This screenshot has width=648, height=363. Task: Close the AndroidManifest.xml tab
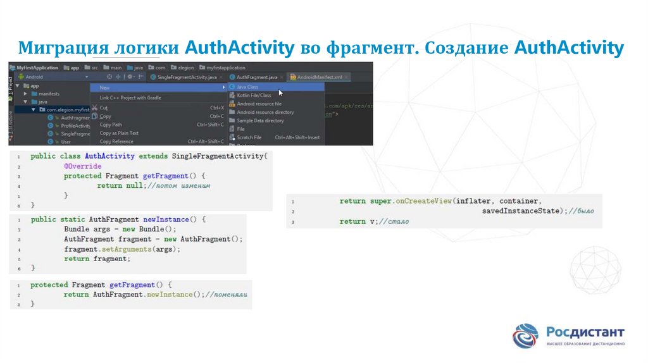(346, 77)
